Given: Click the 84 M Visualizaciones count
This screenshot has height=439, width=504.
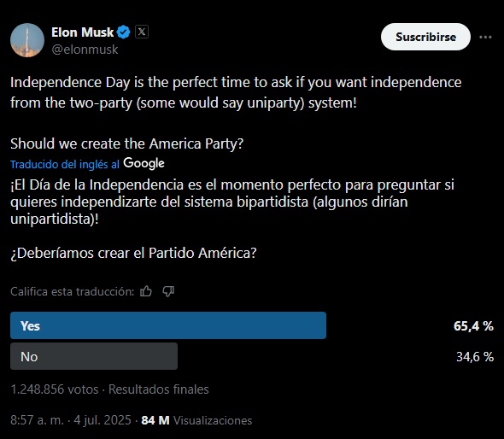Looking at the screenshot, I should (196, 420).
